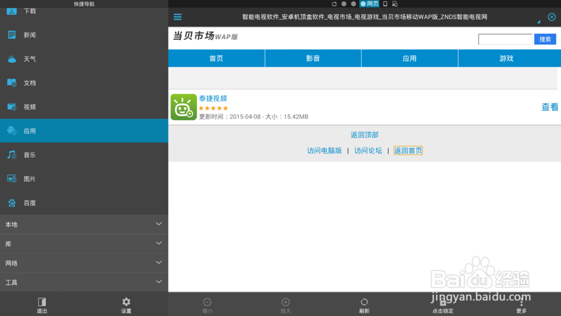Focus the search input field
The image size is (561, 316).
[x=505, y=39]
